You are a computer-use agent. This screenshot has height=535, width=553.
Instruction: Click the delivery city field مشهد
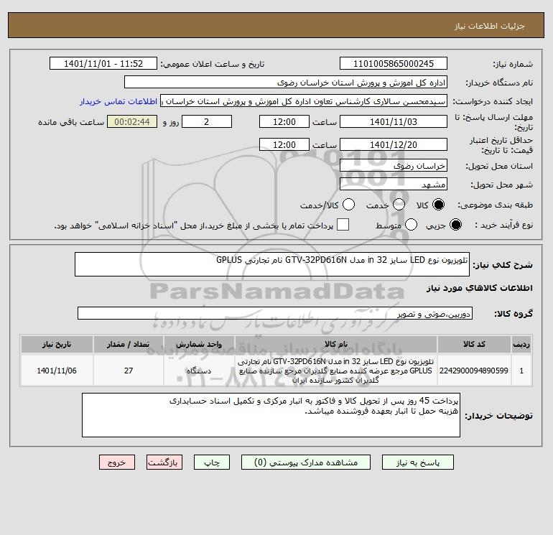point(394,184)
